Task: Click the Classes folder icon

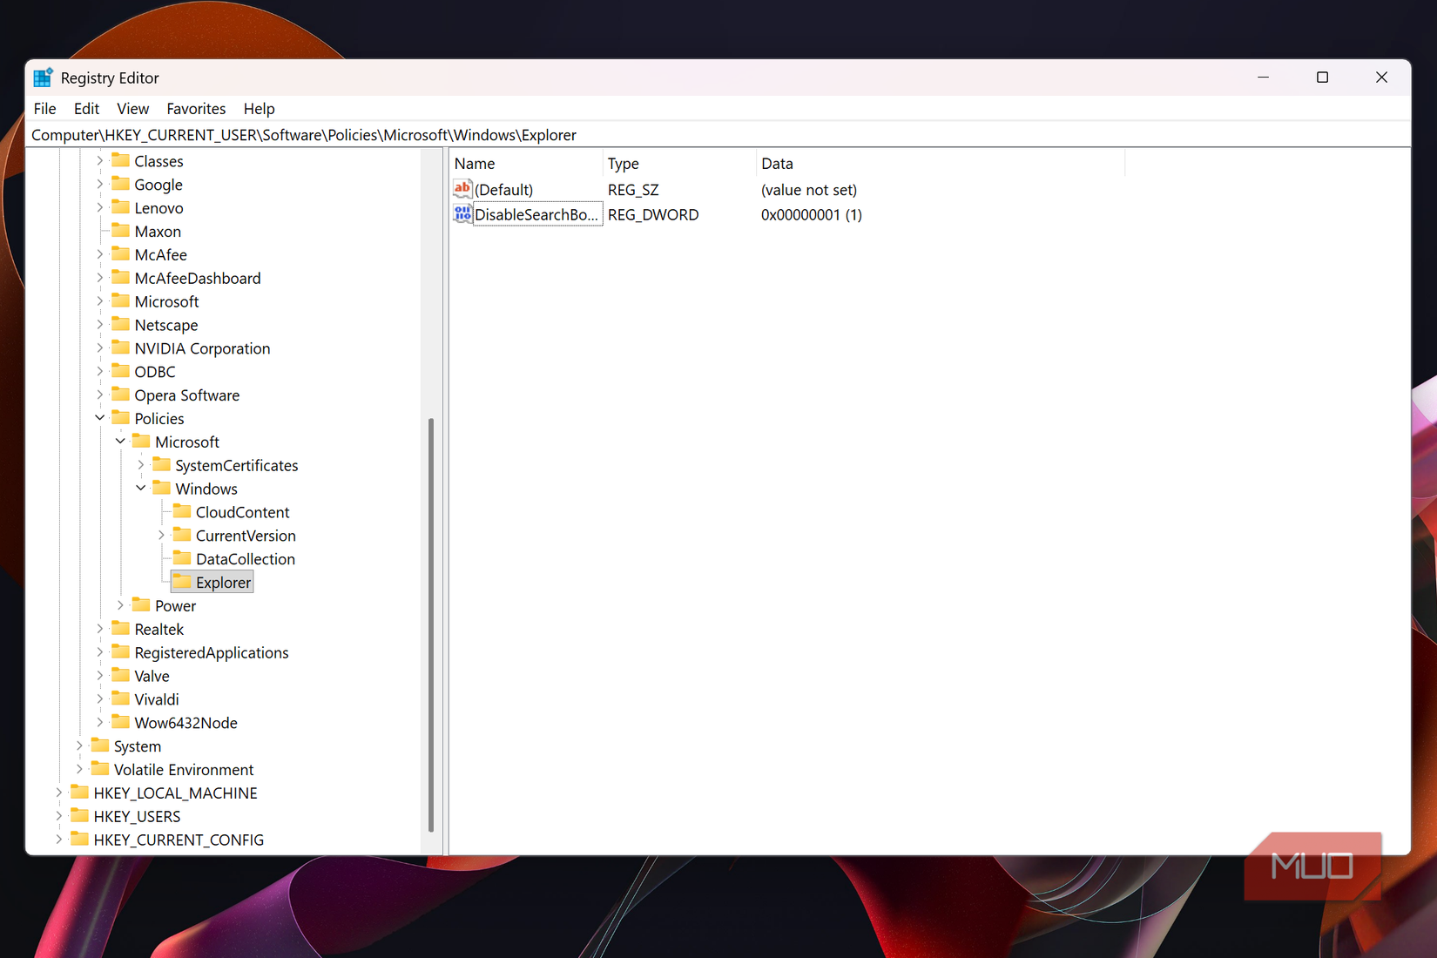Action: [x=121, y=160]
